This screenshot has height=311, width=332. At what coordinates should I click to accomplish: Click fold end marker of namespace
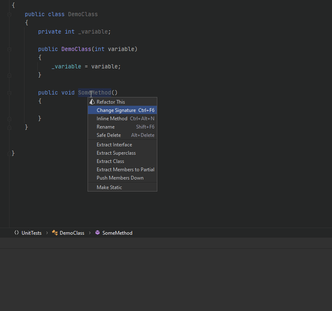9,154
